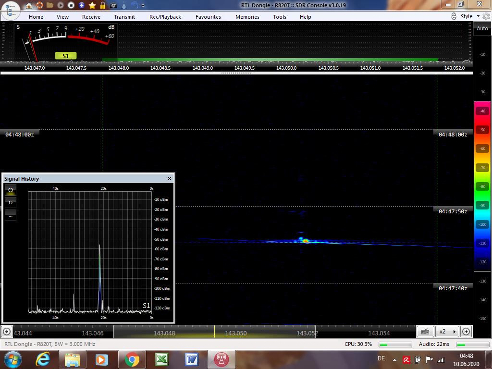Screen dimensions: 492x369
Task: Toggle ribbon collapse with up-down arrows icon
Action: pyautogui.click(x=454, y=16)
